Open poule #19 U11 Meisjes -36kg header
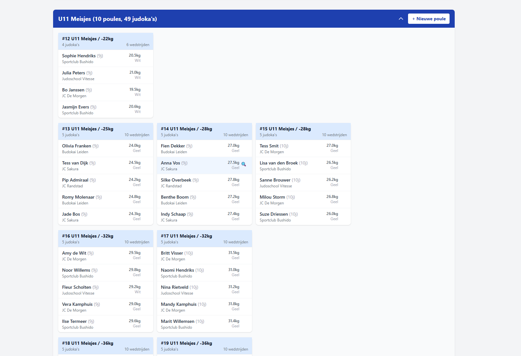Screen dimensions: 521x356 point(204,346)
